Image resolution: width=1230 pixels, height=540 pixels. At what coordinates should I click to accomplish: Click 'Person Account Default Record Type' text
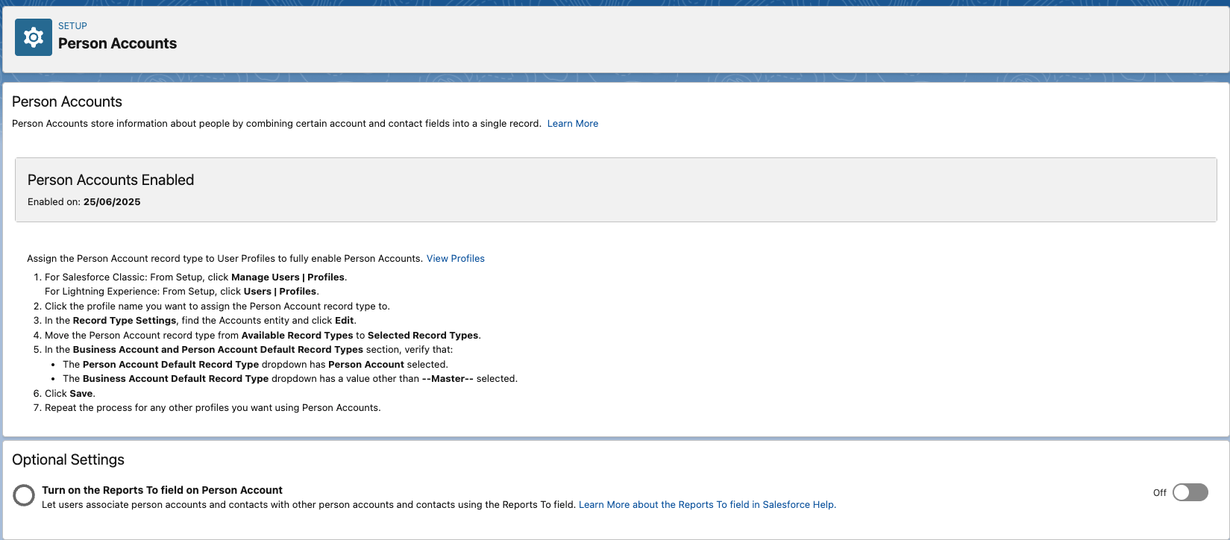click(171, 365)
